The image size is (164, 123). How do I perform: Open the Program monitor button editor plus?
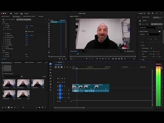coord(134,59)
